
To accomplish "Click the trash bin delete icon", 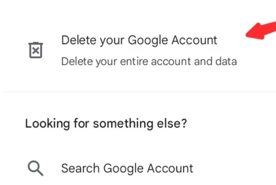I will click(x=36, y=50).
